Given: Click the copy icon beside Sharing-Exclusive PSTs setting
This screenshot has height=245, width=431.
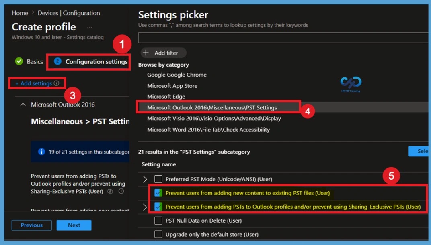Looking at the screenshot, I should [x=110, y=192].
